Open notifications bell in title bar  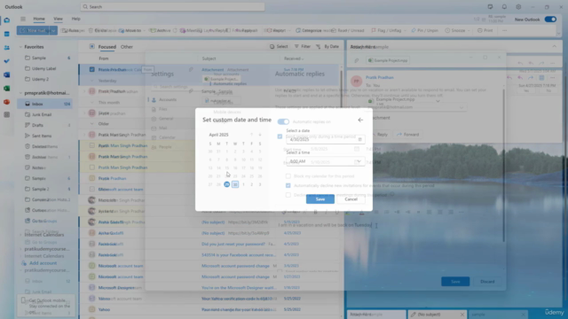click(x=504, y=7)
